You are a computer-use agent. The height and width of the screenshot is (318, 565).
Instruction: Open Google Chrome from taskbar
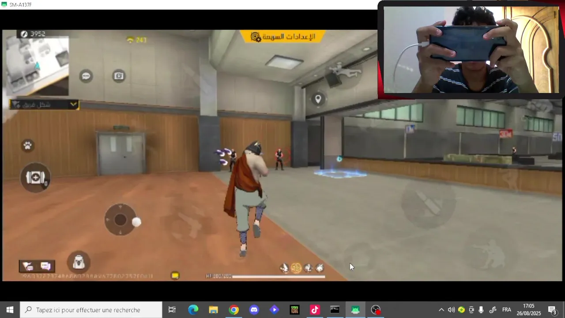click(x=234, y=310)
